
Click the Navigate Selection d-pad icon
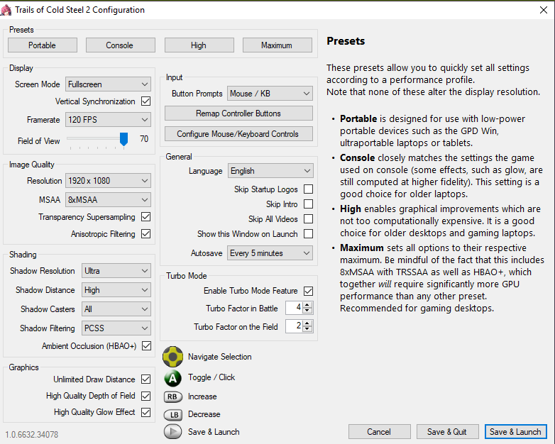173,357
